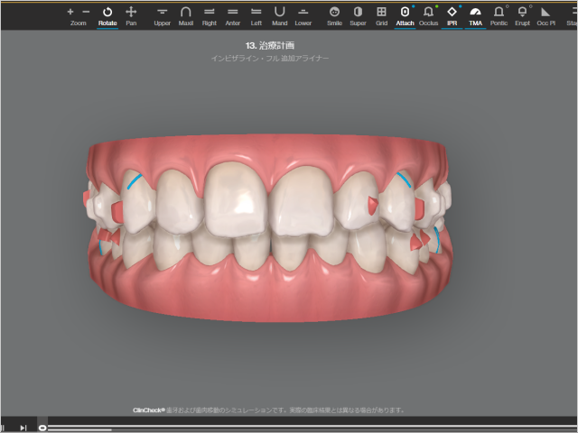Switch to Lower jaw view

pos(303,14)
